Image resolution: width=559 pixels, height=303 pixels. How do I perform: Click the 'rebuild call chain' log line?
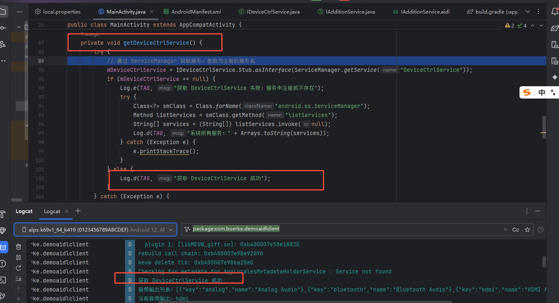200,253
